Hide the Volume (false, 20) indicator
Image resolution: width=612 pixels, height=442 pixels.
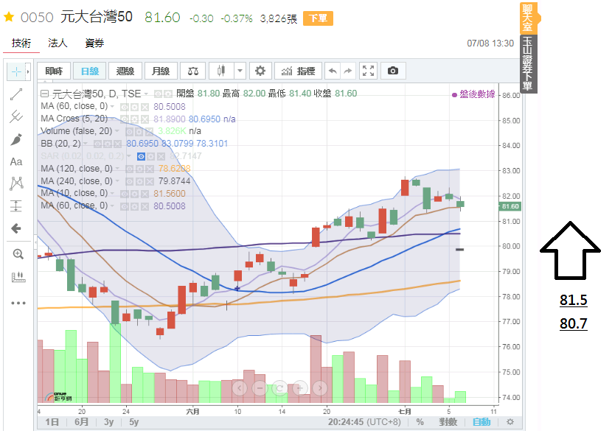(129, 131)
